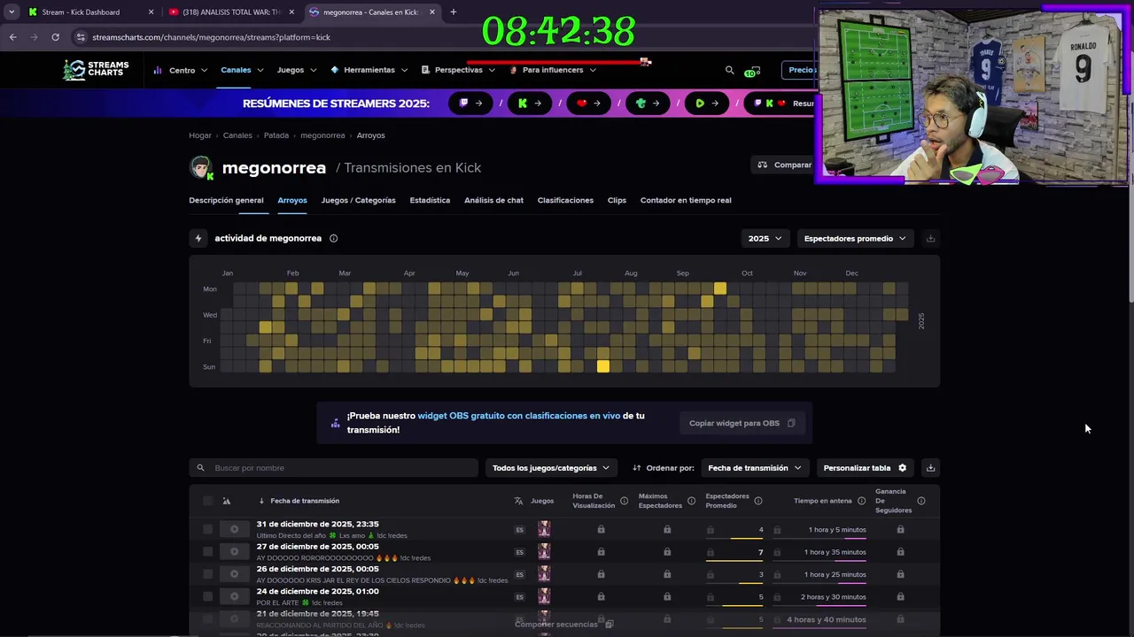This screenshot has width=1134, height=637.
Task: Go back with the browser back arrow
Action: point(12,37)
